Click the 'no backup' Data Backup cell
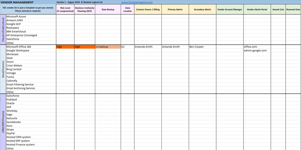This screenshot has height=150, width=301. point(108,47)
